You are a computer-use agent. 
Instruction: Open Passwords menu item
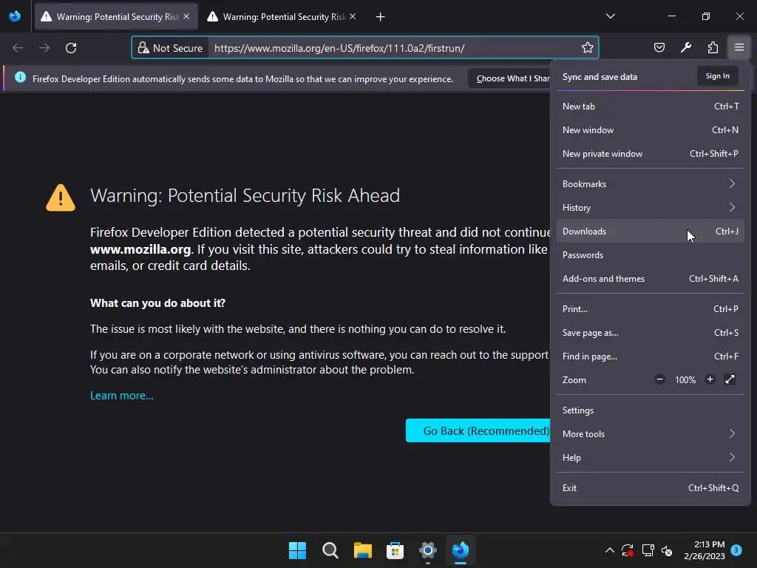pyautogui.click(x=651, y=255)
